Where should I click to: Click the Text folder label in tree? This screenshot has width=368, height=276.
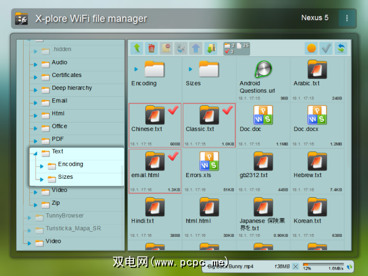[x=57, y=151]
